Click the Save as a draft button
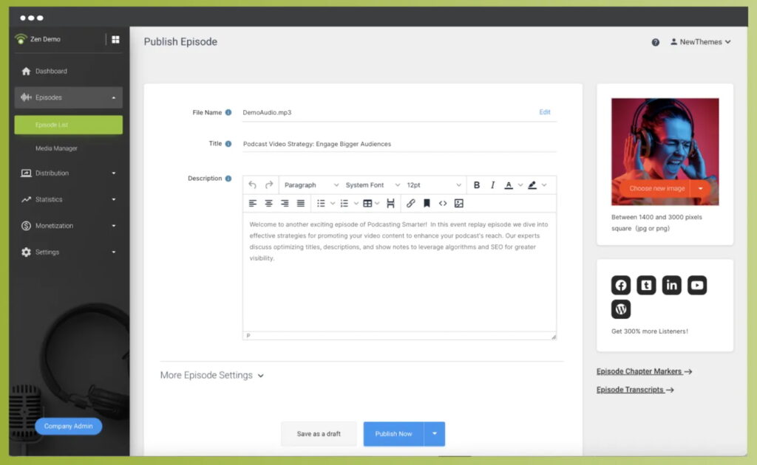Image resolution: width=757 pixels, height=465 pixels. pyautogui.click(x=319, y=434)
